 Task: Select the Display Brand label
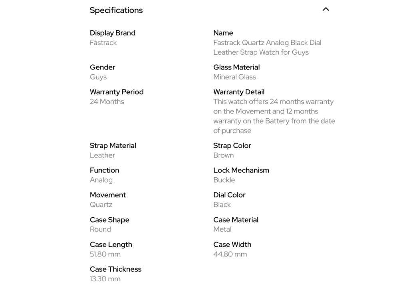coord(112,33)
